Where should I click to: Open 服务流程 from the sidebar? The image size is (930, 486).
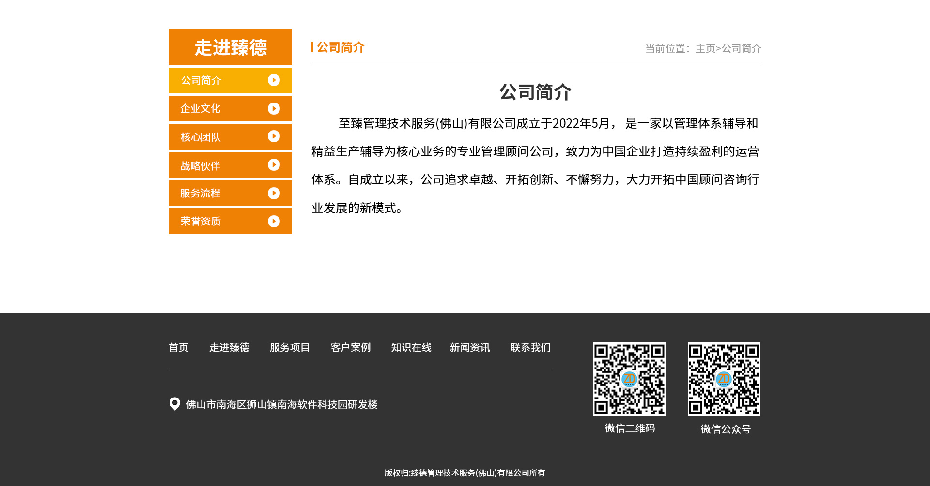(x=201, y=193)
